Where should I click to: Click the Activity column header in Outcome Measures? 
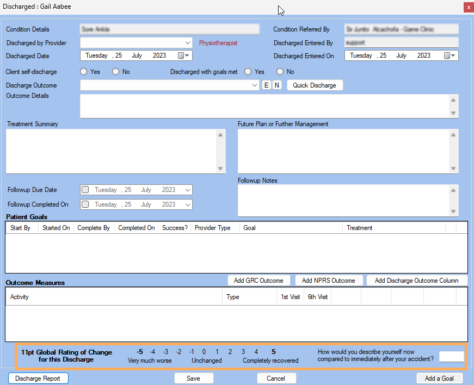click(x=20, y=297)
